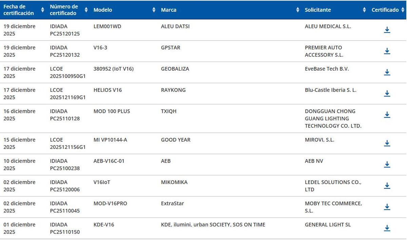Download certificate for AEB-V16C-01
This screenshot has width=407, height=240.
pyautogui.click(x=387, y=164)
